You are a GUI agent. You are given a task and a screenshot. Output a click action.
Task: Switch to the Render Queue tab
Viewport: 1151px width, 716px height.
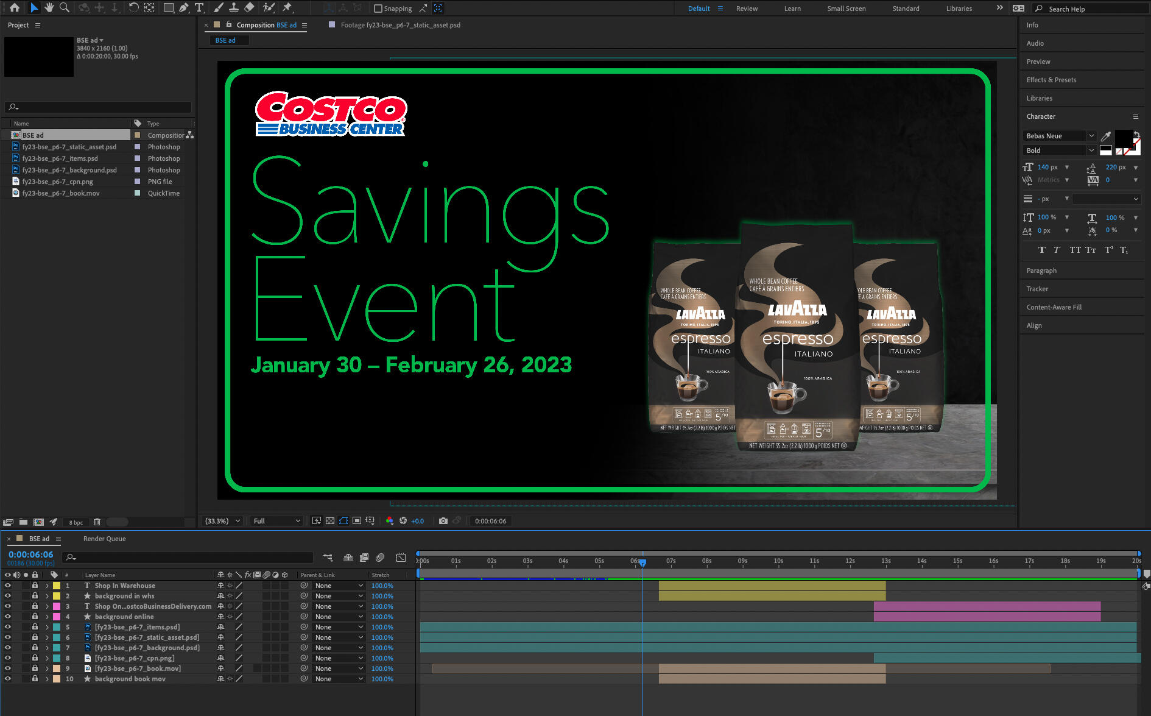[x=104, y=539]
